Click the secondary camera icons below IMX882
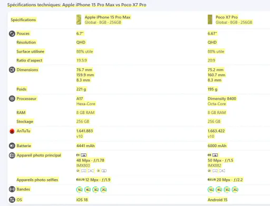270x206 pixels. [x=216, y=171]
